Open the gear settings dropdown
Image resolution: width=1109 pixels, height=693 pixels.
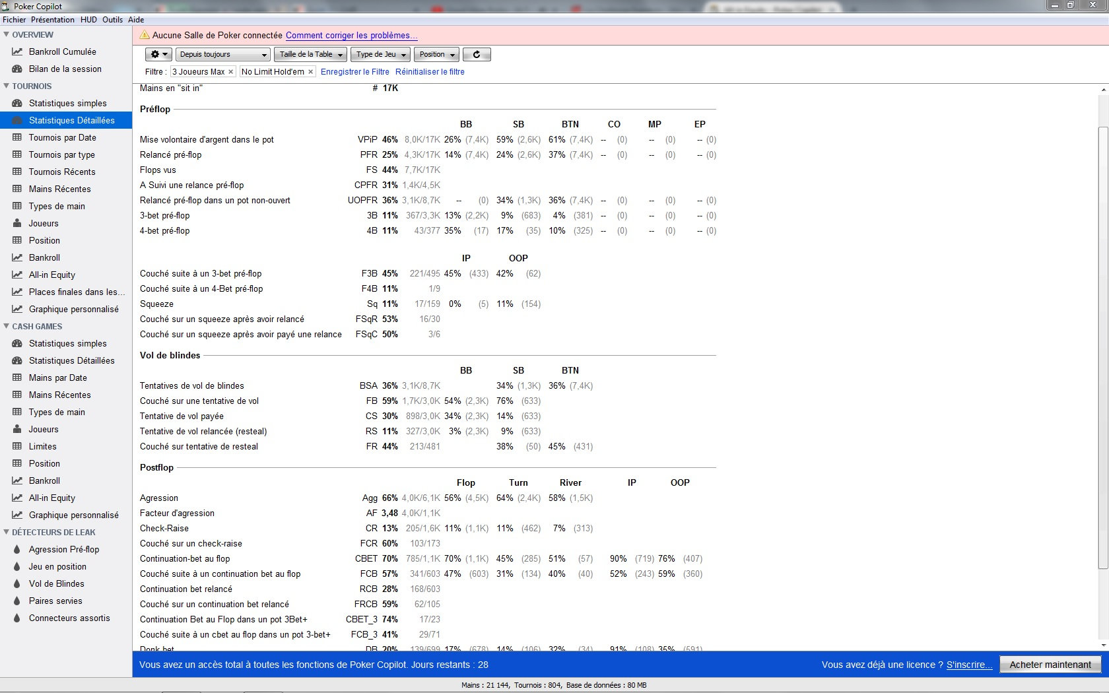point(158,54)
